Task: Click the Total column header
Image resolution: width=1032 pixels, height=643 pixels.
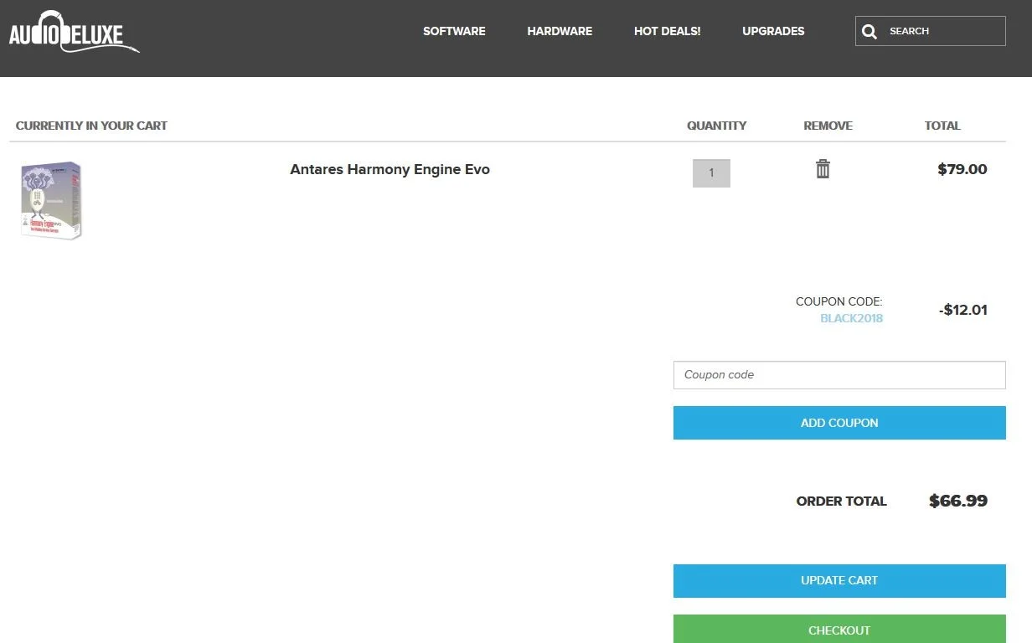Action: (942, 126)
